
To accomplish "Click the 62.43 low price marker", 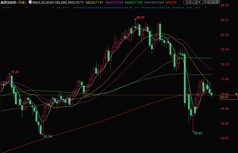I will [198, 133].
